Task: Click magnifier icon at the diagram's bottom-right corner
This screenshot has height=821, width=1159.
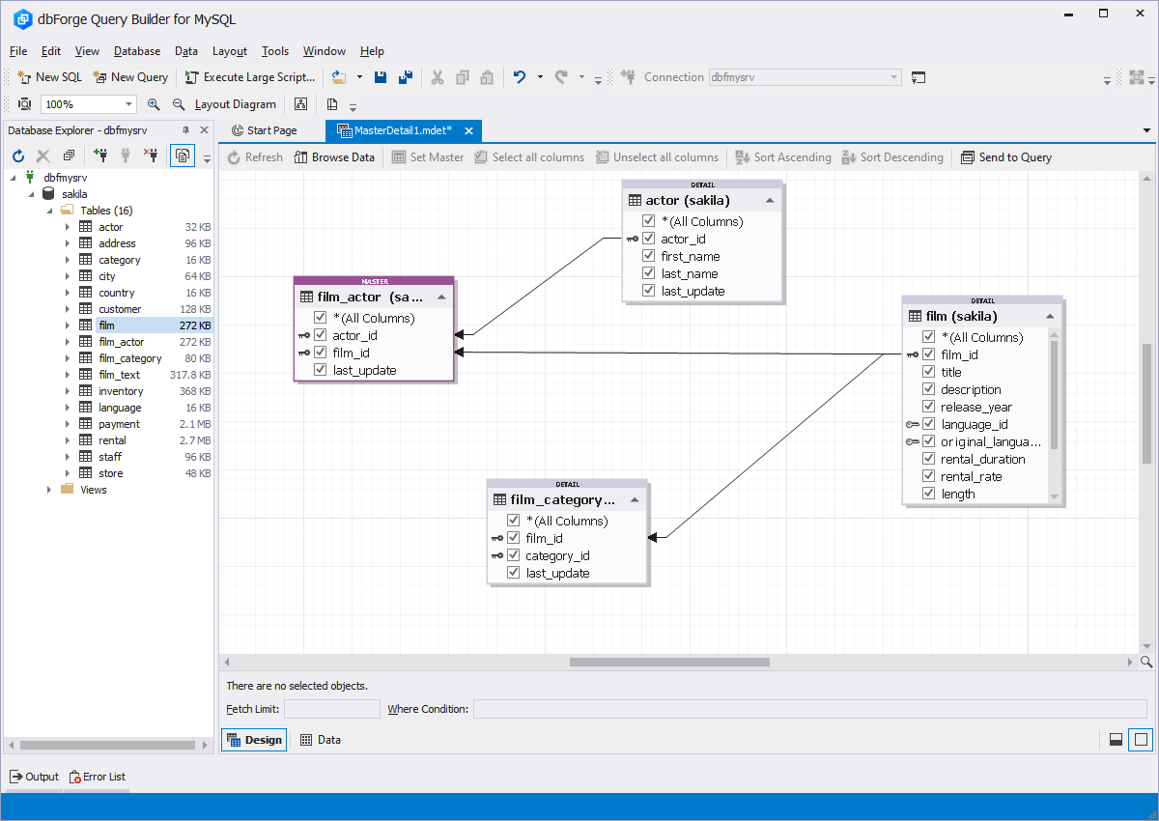Action: tap(1146, 662)
